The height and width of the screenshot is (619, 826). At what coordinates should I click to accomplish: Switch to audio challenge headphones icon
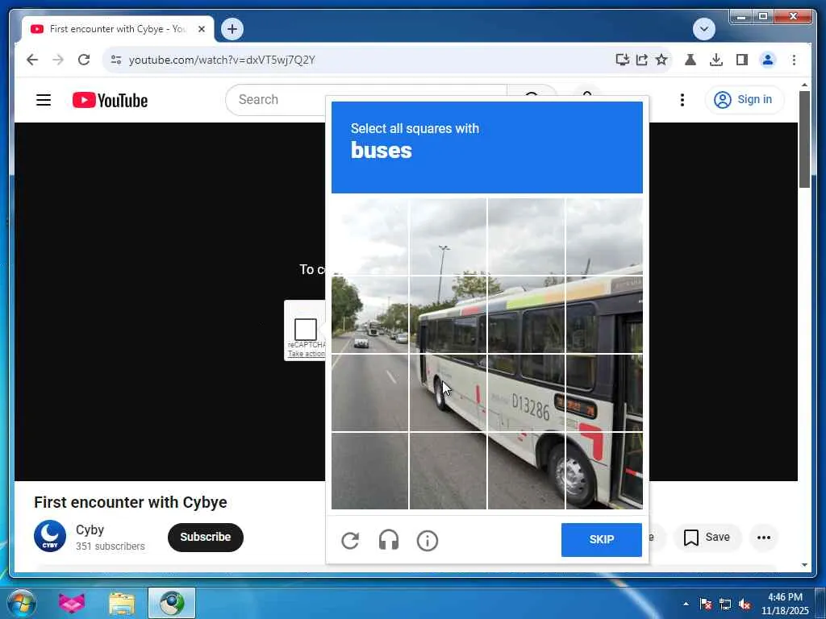point(389,541)
